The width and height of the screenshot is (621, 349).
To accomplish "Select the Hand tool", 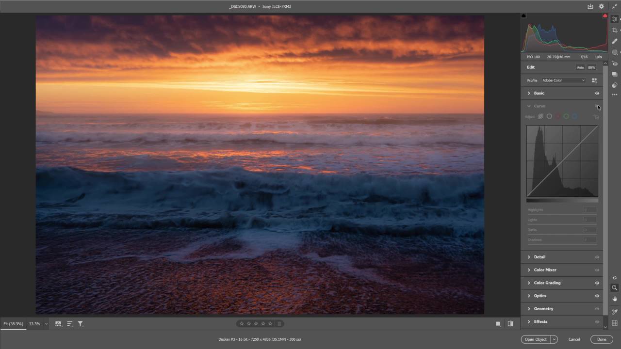I will [615, 299].
